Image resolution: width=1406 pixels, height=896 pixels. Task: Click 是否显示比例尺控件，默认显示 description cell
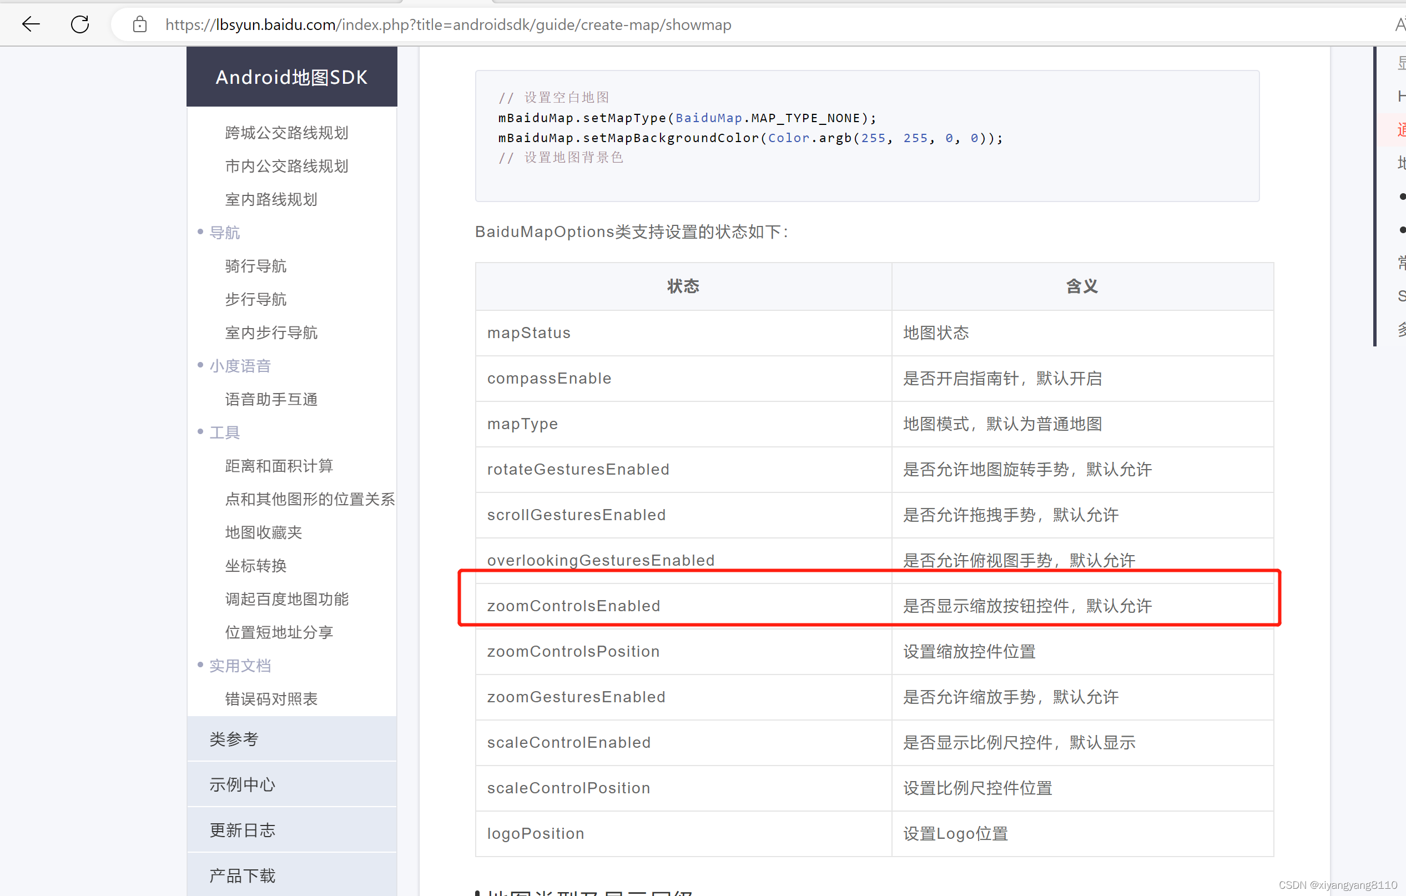(x=1082, y=742)
